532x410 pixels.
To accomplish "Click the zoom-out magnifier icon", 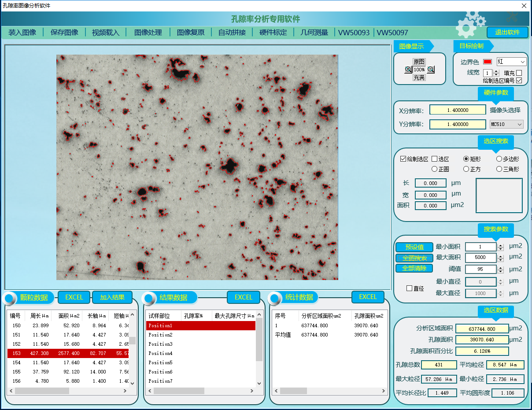I will 431,70.
